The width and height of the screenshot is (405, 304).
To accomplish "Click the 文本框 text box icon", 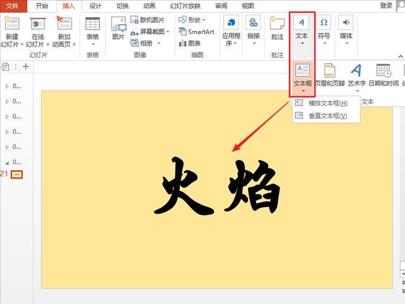I will point(302,70).
